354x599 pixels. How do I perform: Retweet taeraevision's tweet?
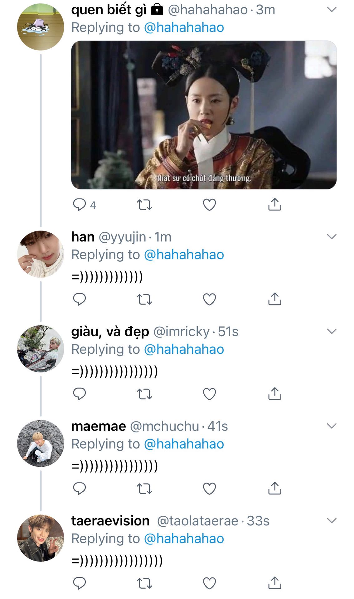[144, 583]
